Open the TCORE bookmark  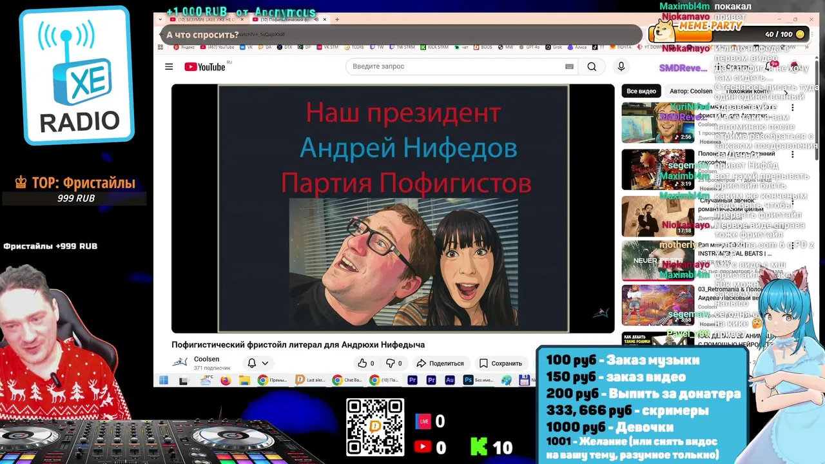(x=354, y=47)
